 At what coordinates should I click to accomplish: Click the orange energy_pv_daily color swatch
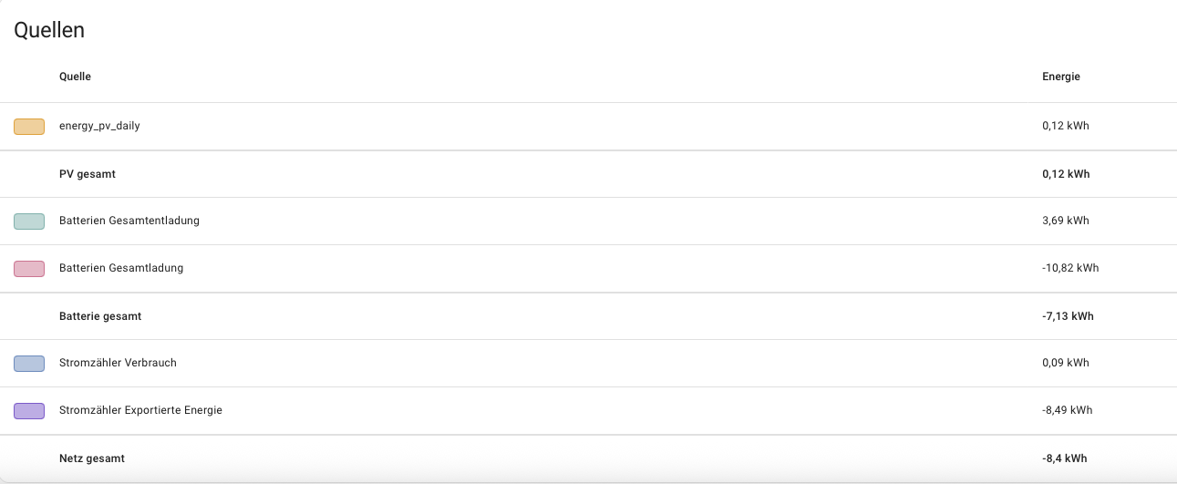tap(29, 127)
